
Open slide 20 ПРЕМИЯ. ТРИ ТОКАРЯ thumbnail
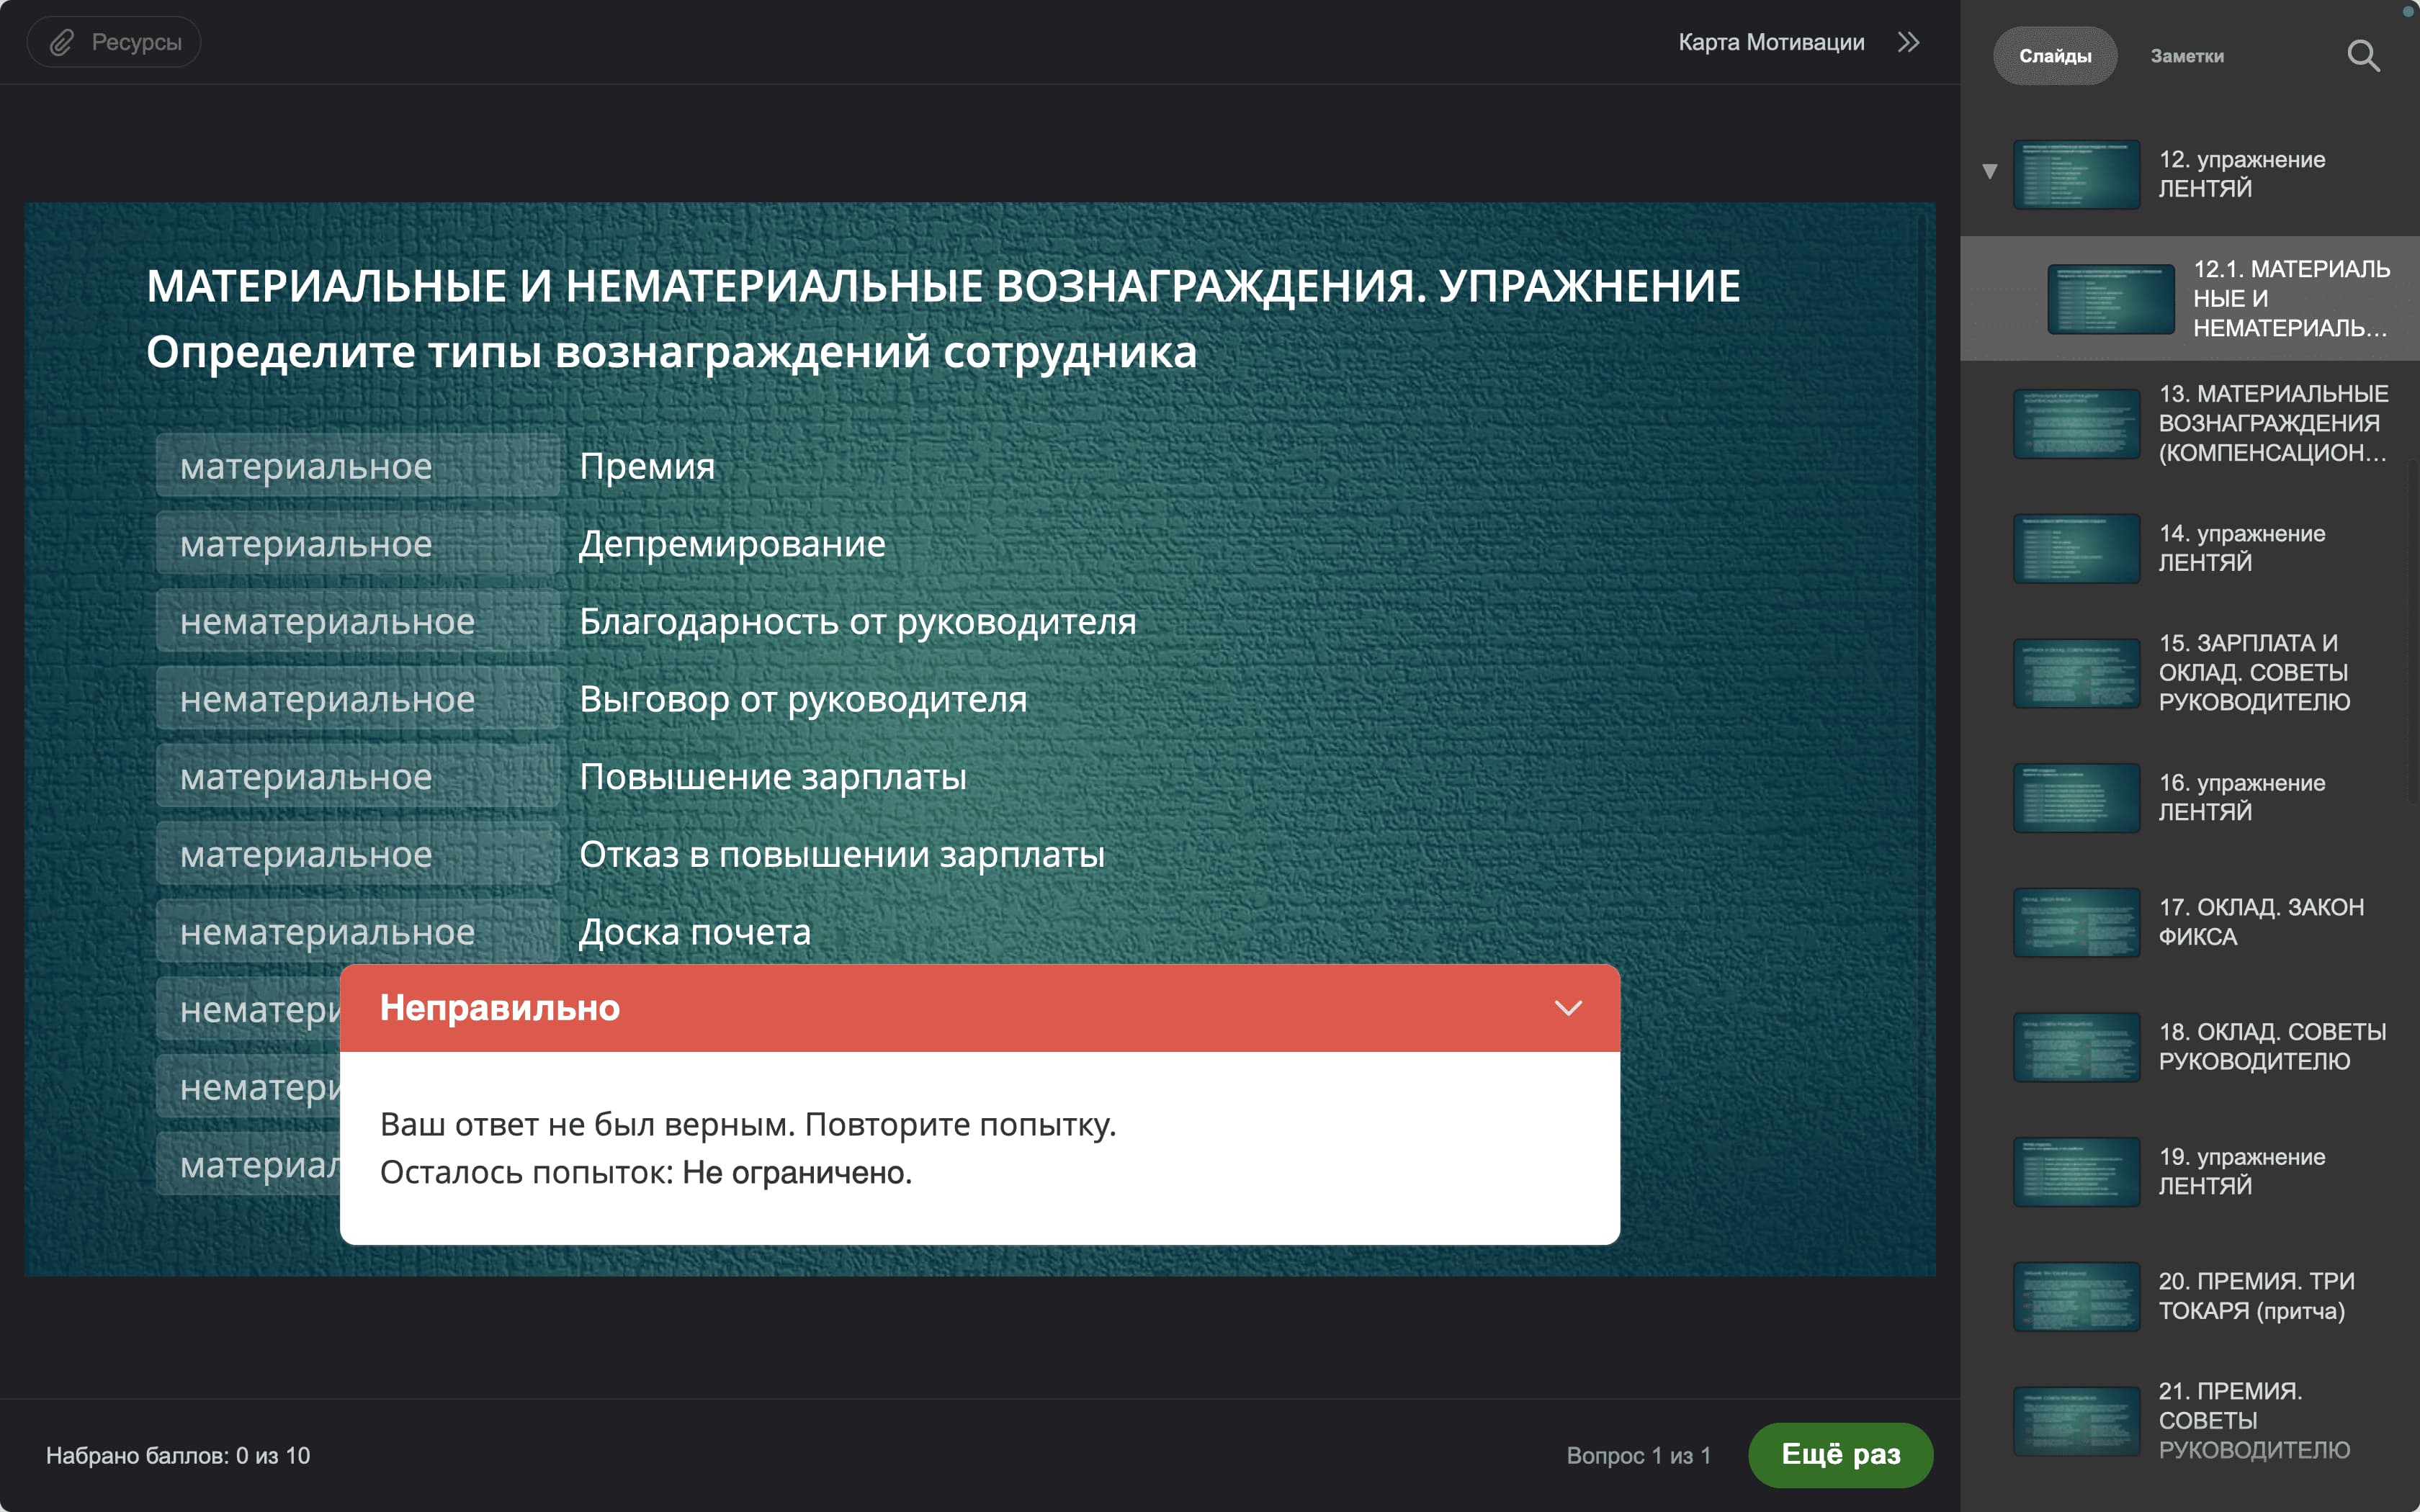pyautogui.click(x=2076, y=1296)
